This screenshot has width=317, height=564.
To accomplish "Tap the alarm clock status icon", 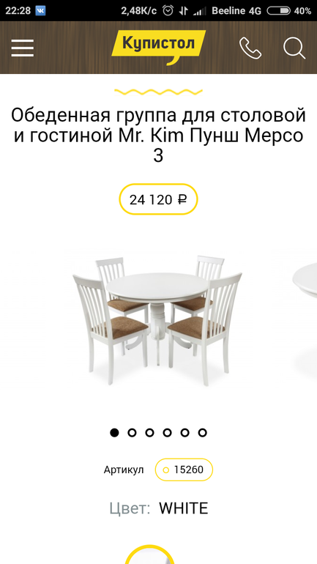I will pyautogui.click(x=168, y=11).
